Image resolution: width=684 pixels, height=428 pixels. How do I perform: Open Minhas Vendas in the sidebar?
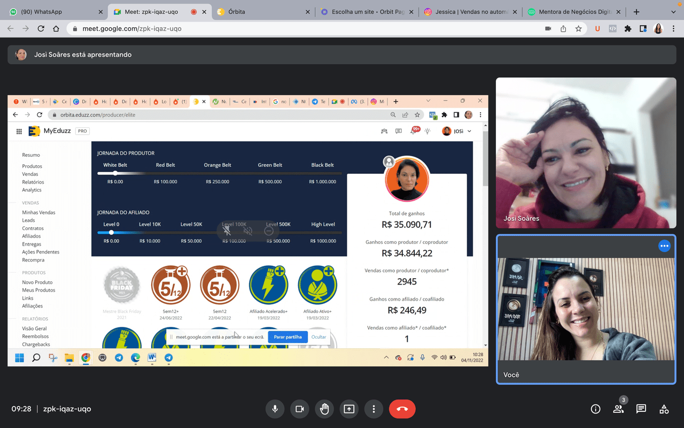point(38,212)
